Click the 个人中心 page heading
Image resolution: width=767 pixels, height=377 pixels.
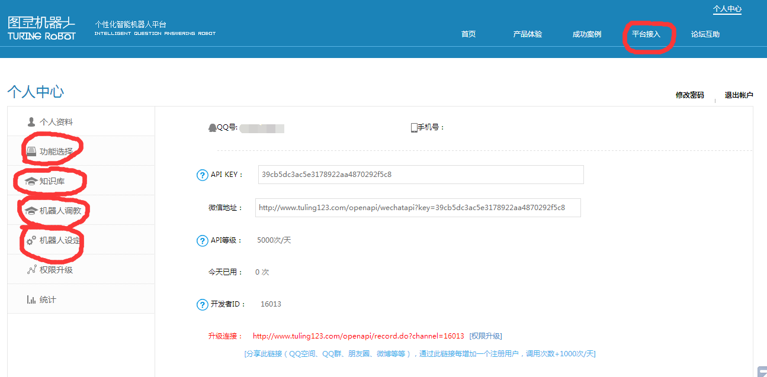click(x=36, y=92)
